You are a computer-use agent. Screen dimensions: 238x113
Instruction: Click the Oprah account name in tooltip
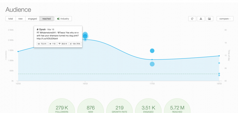pyautogui.click(x=42, y=29)
